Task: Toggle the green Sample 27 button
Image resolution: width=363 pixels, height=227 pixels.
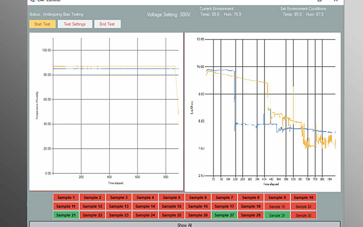Action: (x=224, y=215)
